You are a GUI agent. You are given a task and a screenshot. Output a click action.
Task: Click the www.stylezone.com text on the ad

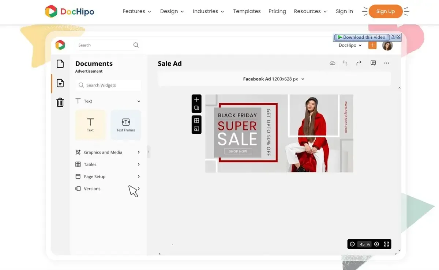[x=346, y=117]
